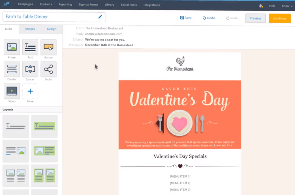Click the subject We're saving a seat for you
The height and width of the screenshot is (195, 295).
[105, 40]
